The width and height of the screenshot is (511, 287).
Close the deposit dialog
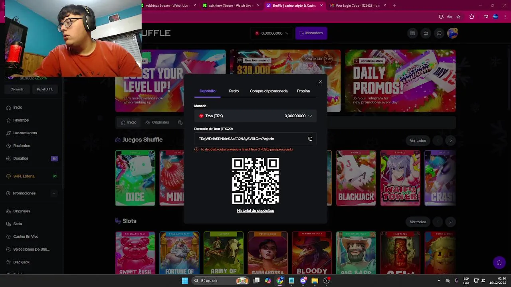(320, 82)
